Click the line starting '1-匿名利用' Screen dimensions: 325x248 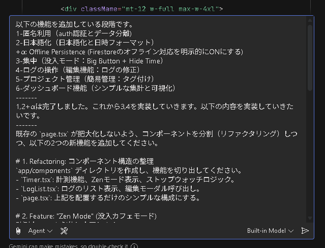(x=74, y=33)
